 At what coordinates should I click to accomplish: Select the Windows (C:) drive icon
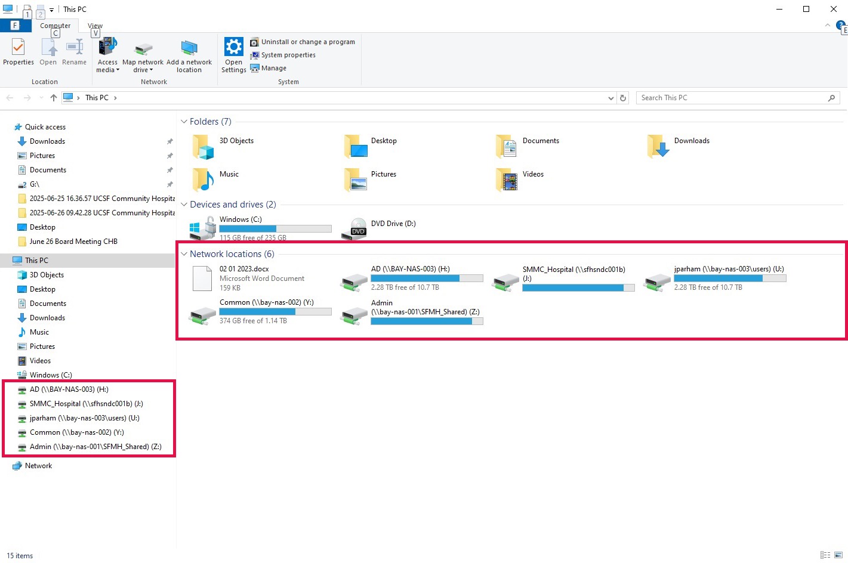coord(203,228)
